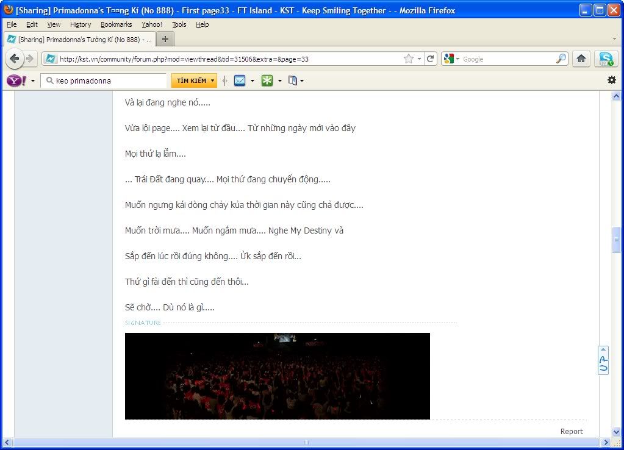Open Yahoo Mail envelope icon

(240, 80)
